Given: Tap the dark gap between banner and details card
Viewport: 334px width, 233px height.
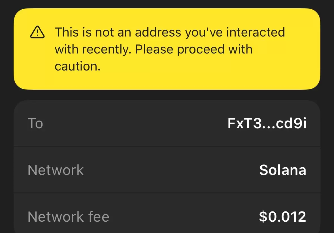Looking at the screenshot, I should pos(167,95).
